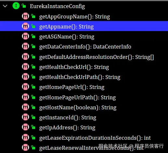
Task: Select getIpAddress(): String entry
Action: [67, 127]
